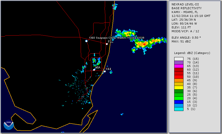Screen dimensions: 222x134
Task: Click the KAMX - MIAMI, FL text
Action: pyautogui.click(x=185, y=12)
